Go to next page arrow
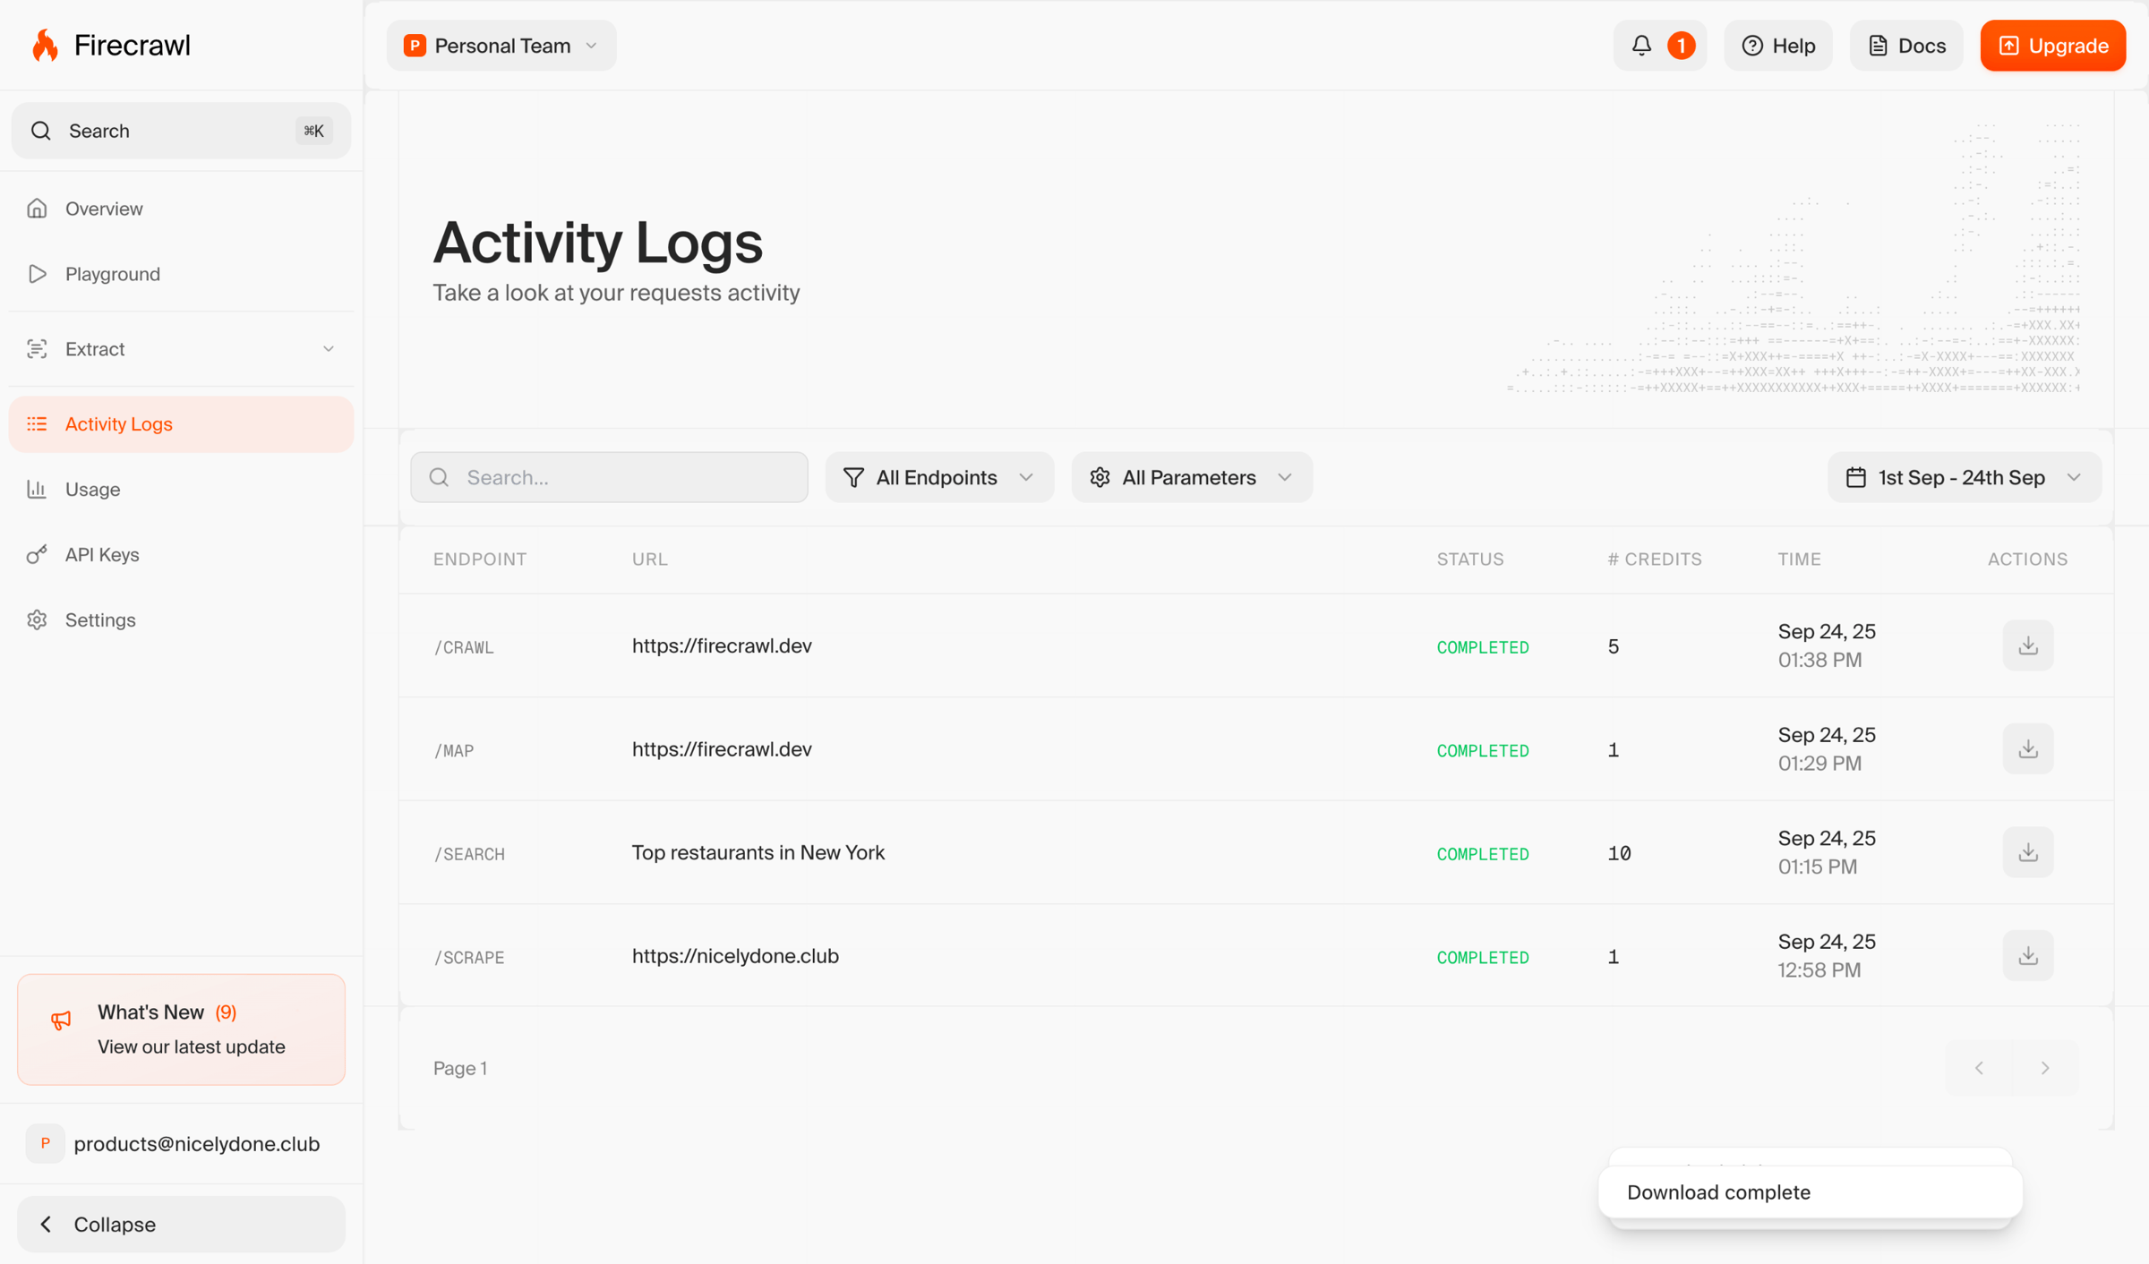 click(2045, 1068)
